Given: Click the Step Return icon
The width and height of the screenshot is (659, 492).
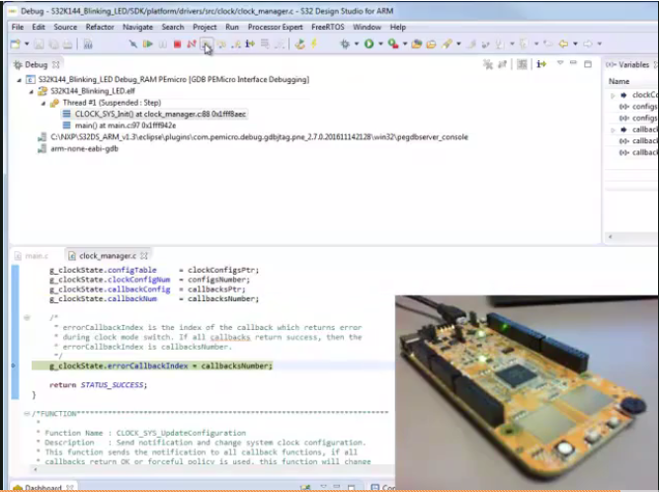Looking at the screenshot, I should pyautogui.click(x=236, y=43).
